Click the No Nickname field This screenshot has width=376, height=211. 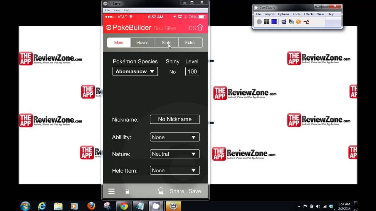(x=175, y=119)
